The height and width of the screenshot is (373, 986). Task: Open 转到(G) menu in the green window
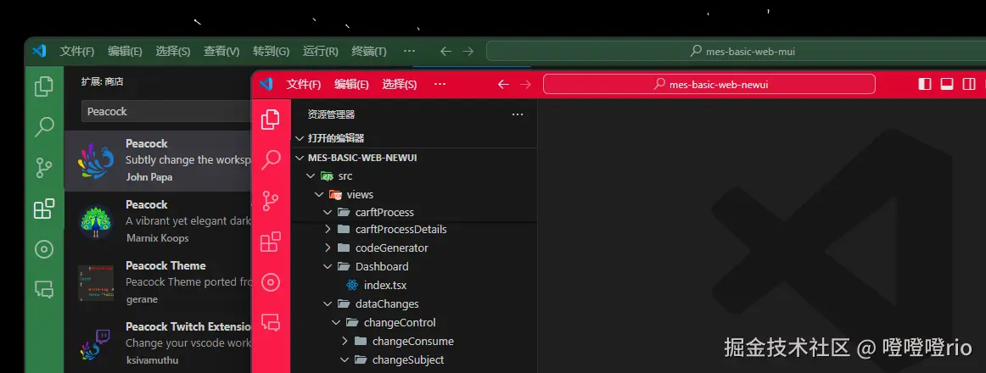[x=271, y=52]
